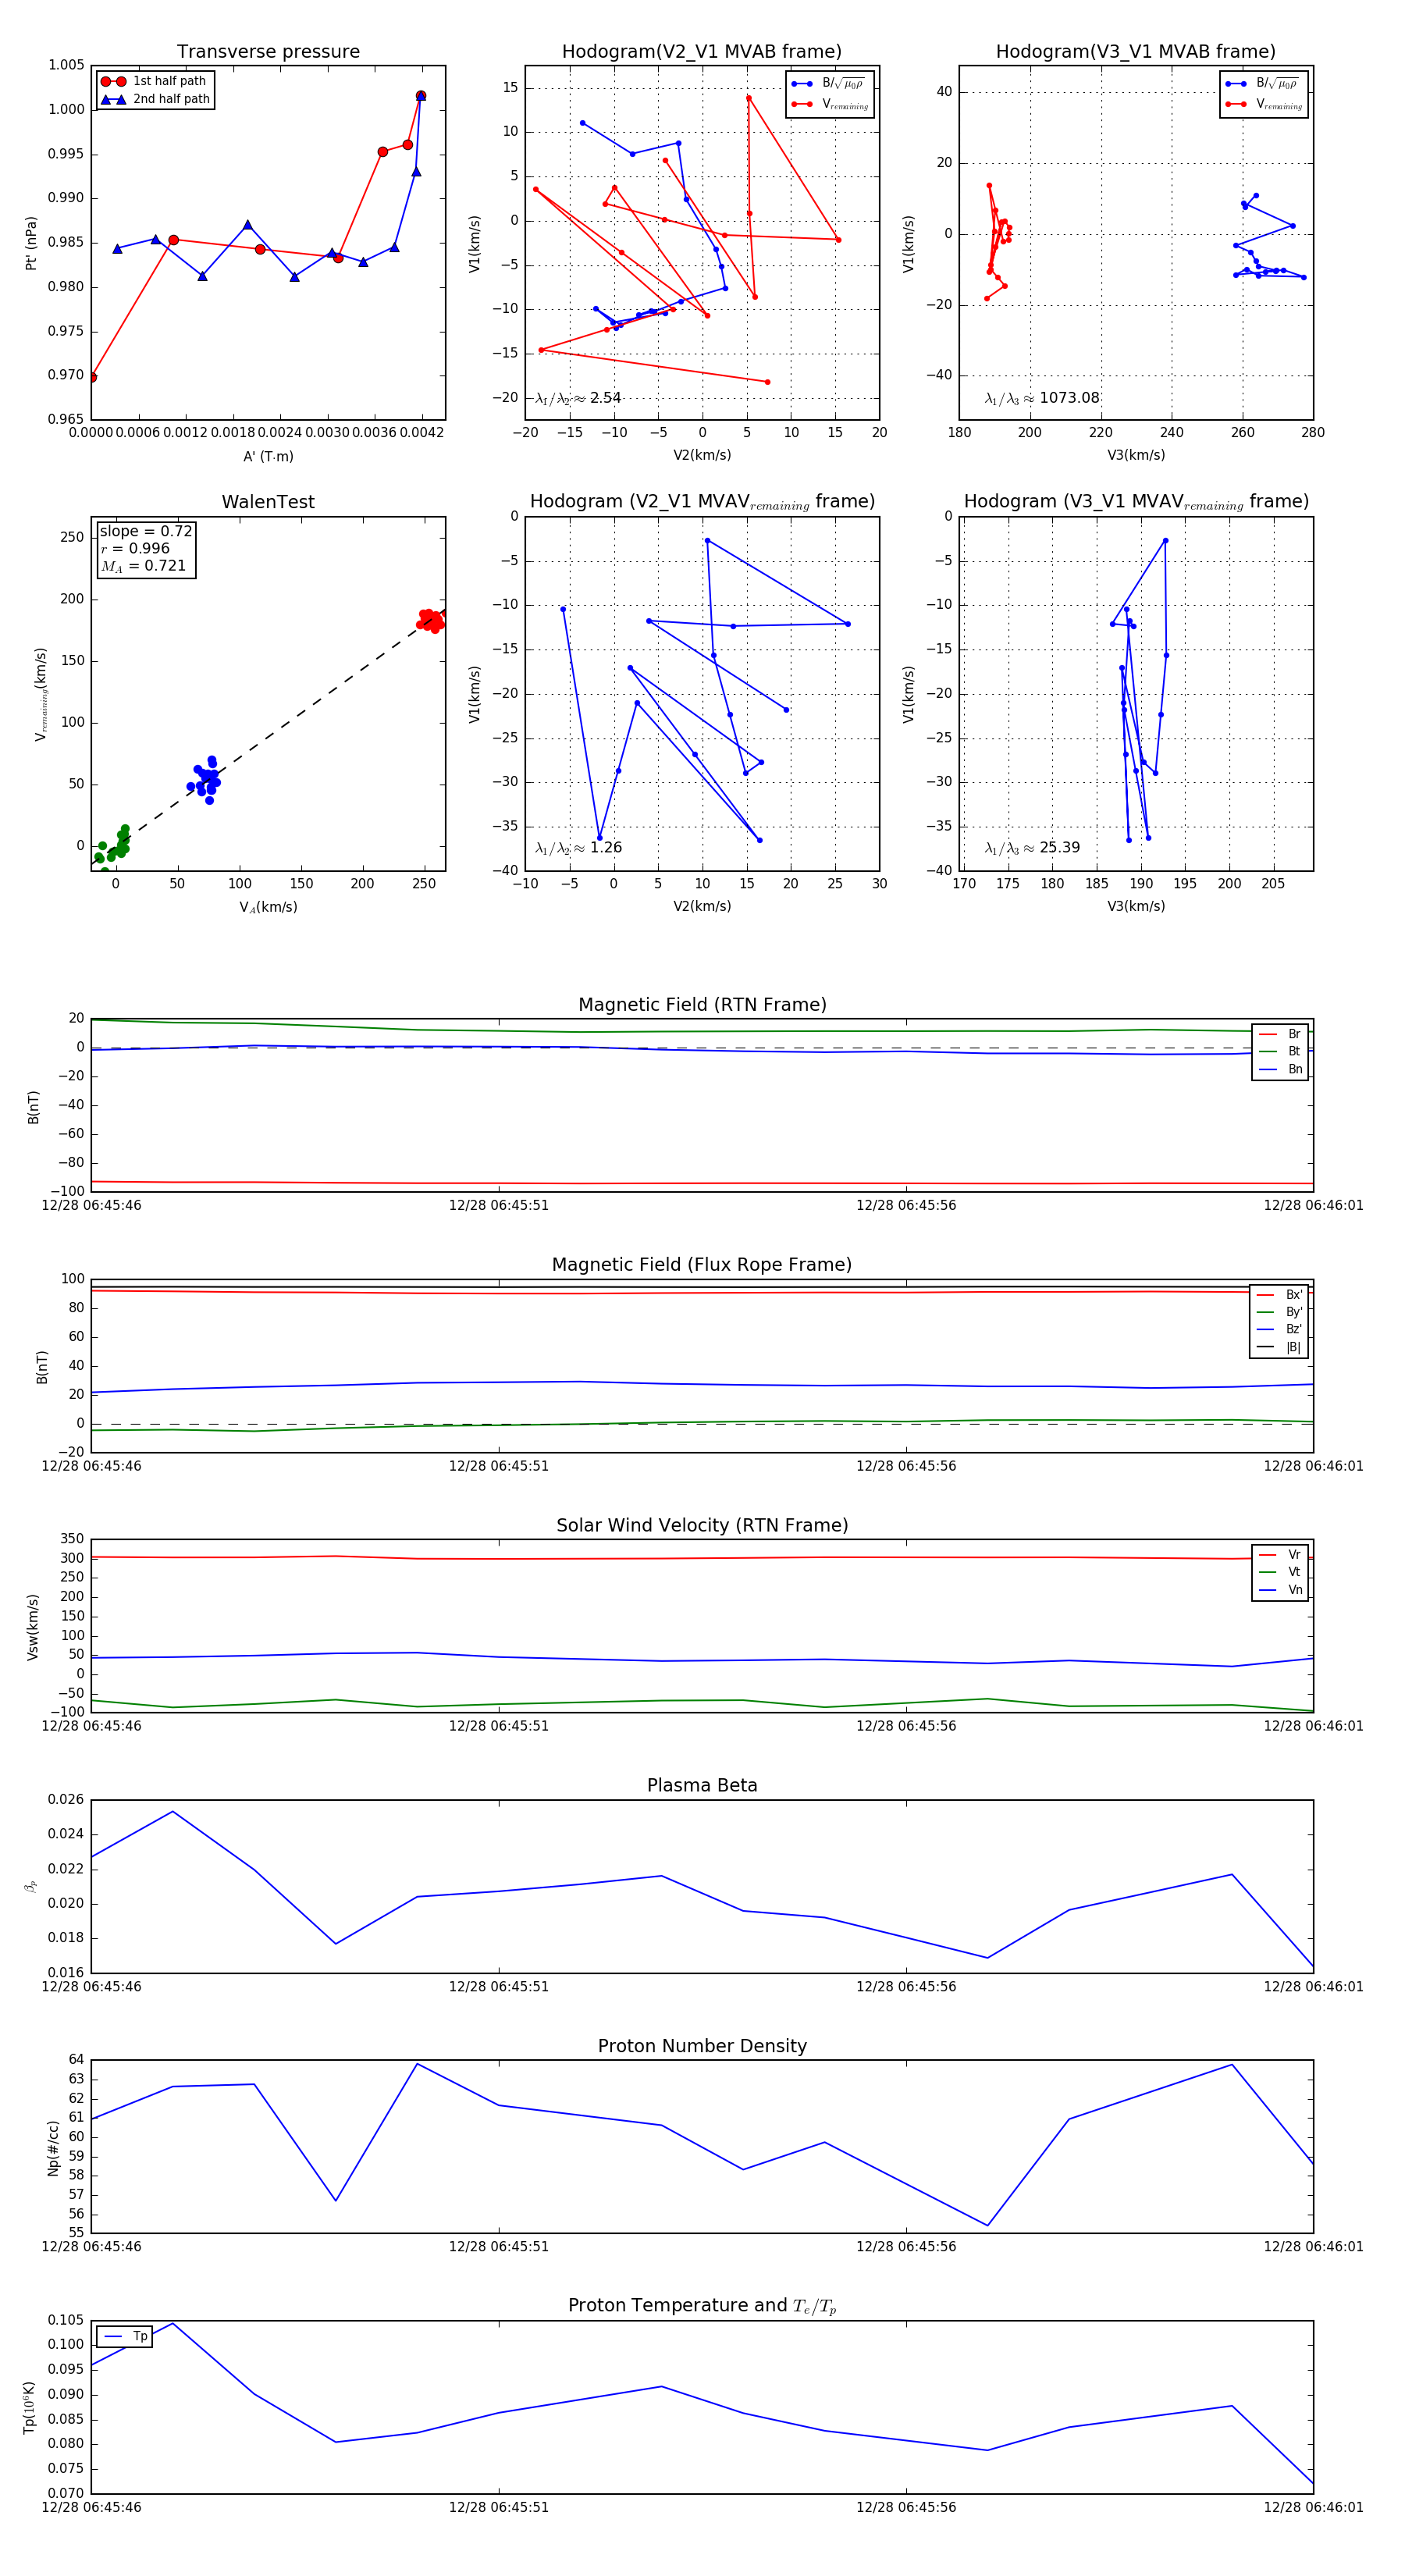Click the 'Transverse pressure' plot title
The image size is (1405, 2576).
(268, 52)
